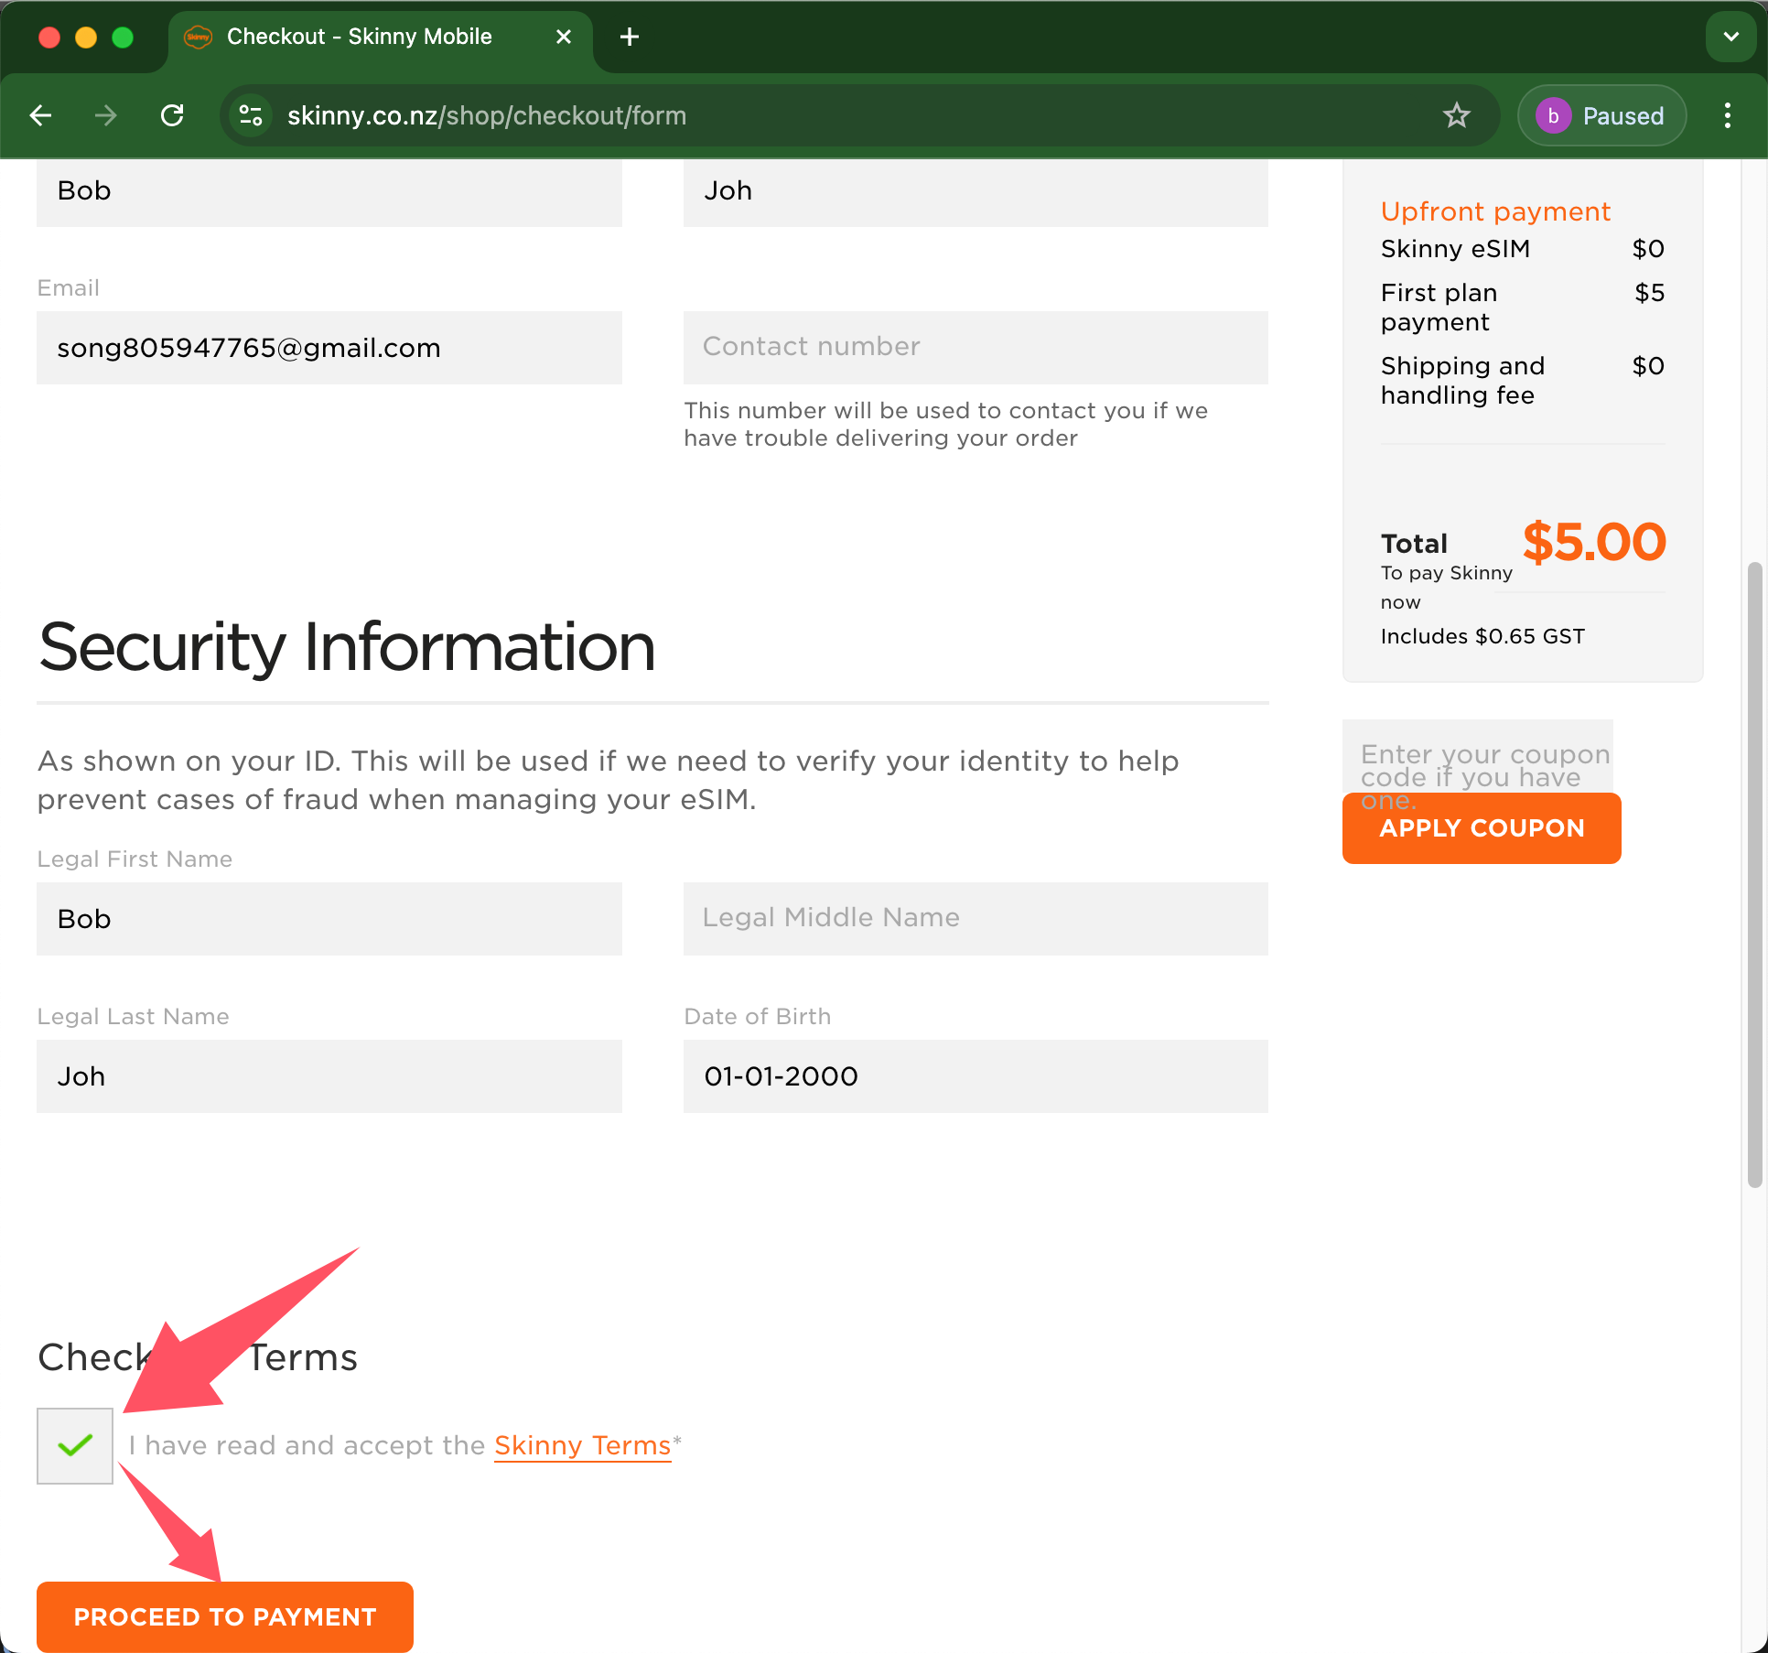Click the Shipping and handling fee line
Screen dimensions: 1768x1653
click(x=1522, y=381)
